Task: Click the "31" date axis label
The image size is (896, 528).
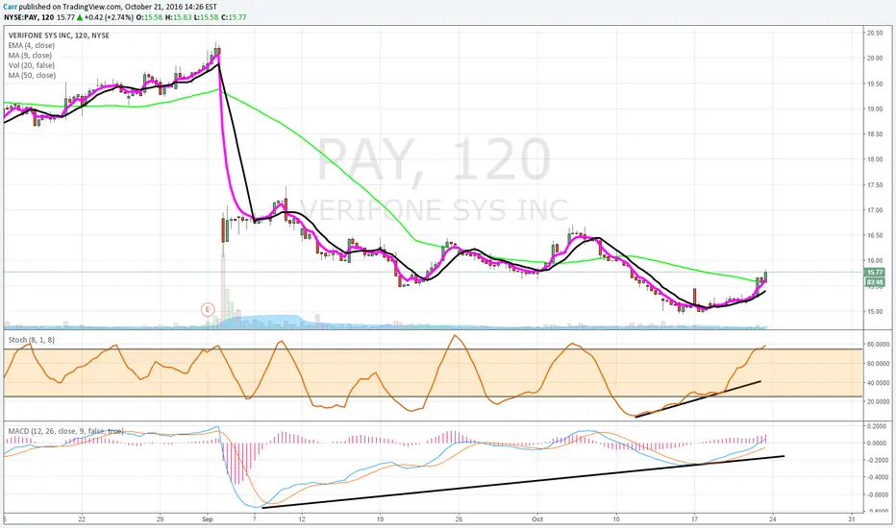Action: (852, 519)
